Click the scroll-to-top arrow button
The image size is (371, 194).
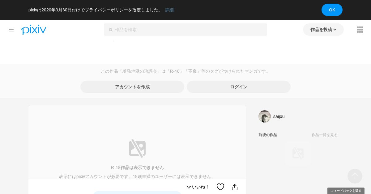click(x=355, y=176)
